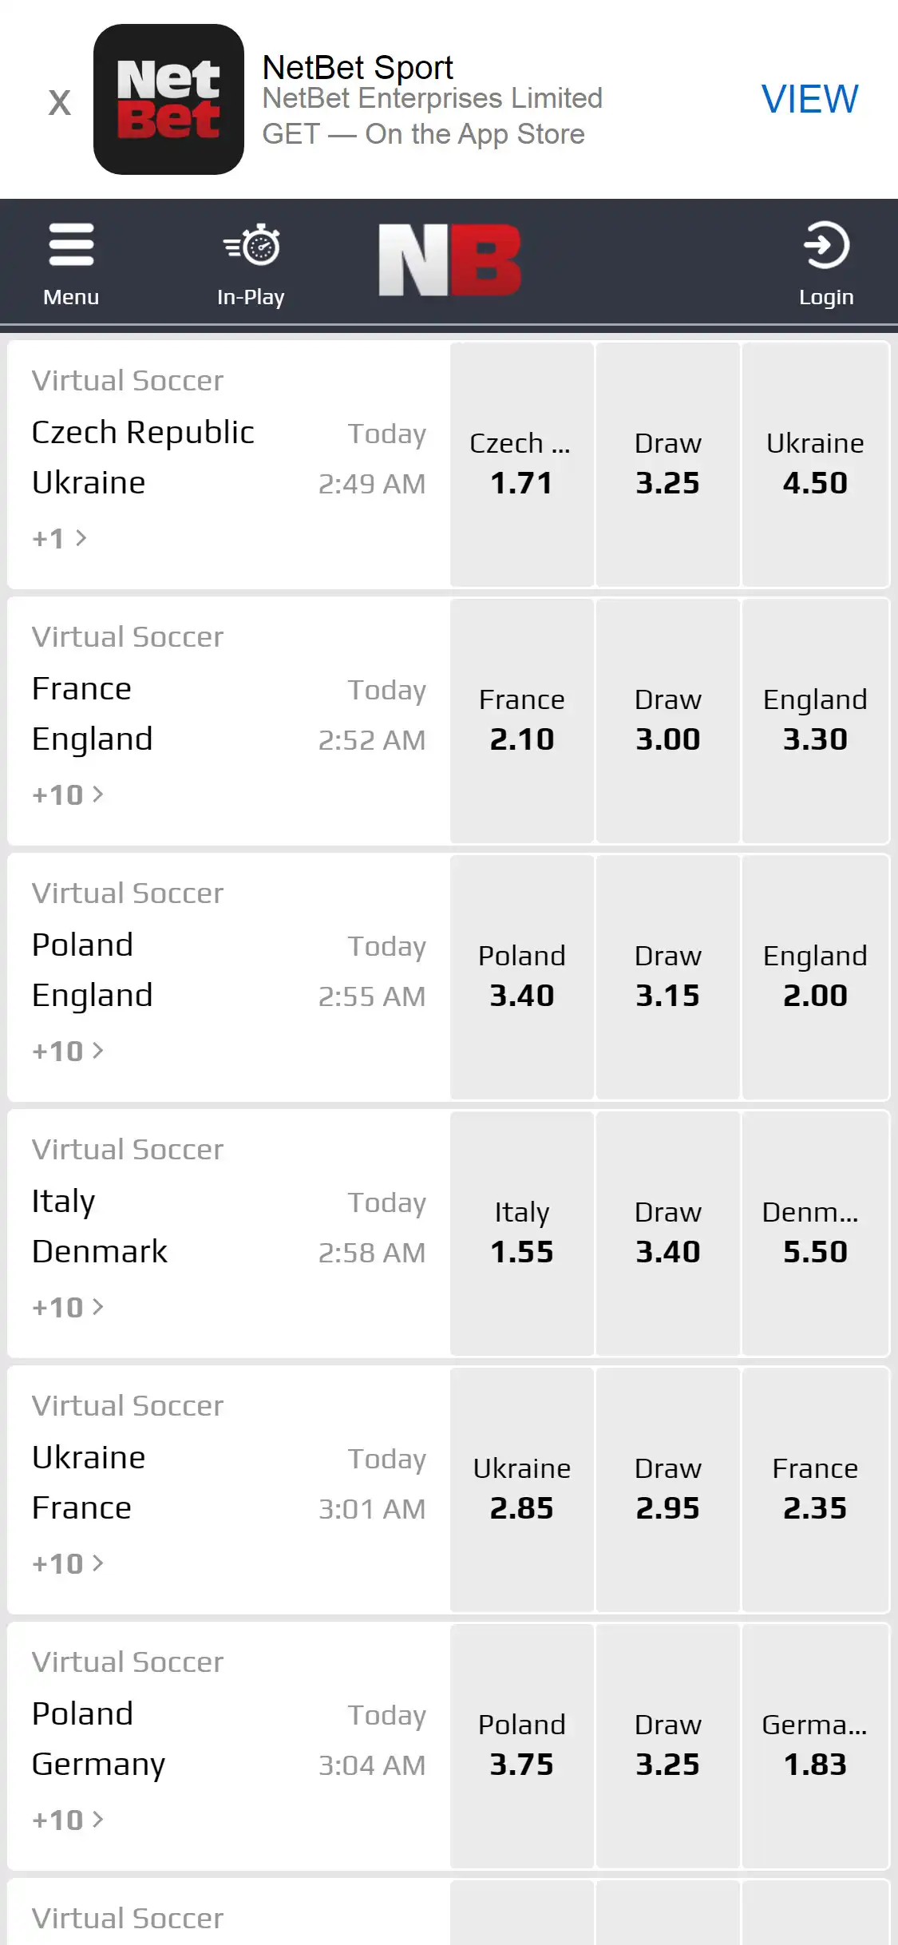
Task: Expand +10 markets for Poland vs Germany
Action: click(68, 1820)
